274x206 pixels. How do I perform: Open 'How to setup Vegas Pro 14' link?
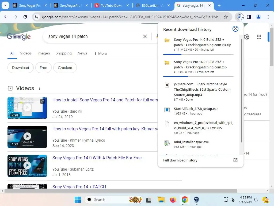tap(105, 129)
